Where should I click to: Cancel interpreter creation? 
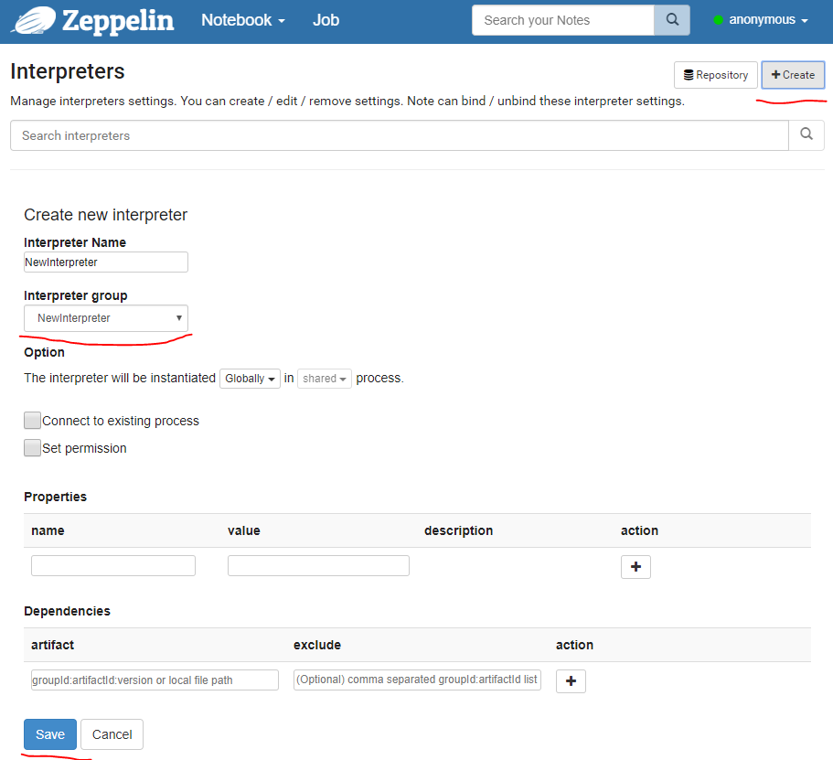point(112,734)
